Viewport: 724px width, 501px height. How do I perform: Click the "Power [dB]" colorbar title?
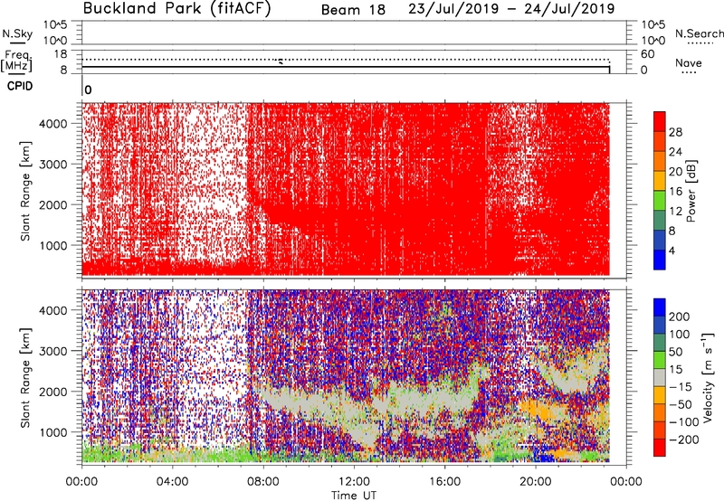(x=691, y=191)
